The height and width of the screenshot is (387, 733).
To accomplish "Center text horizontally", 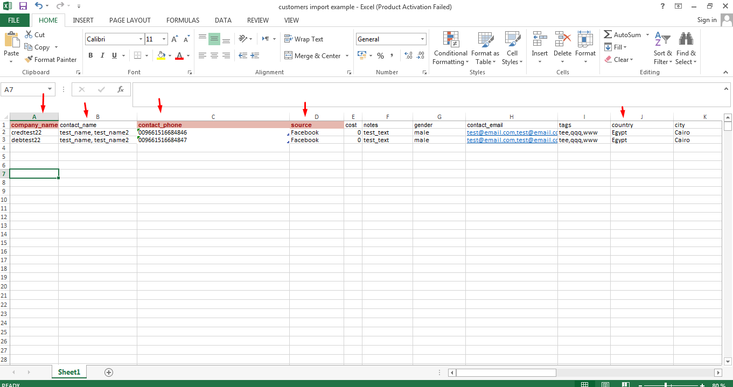I will pyautogui.click(x=214, y=55).
